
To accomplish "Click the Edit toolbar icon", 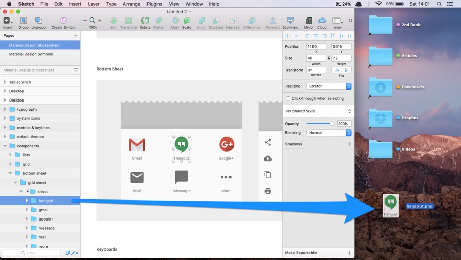I will [113, 23].
